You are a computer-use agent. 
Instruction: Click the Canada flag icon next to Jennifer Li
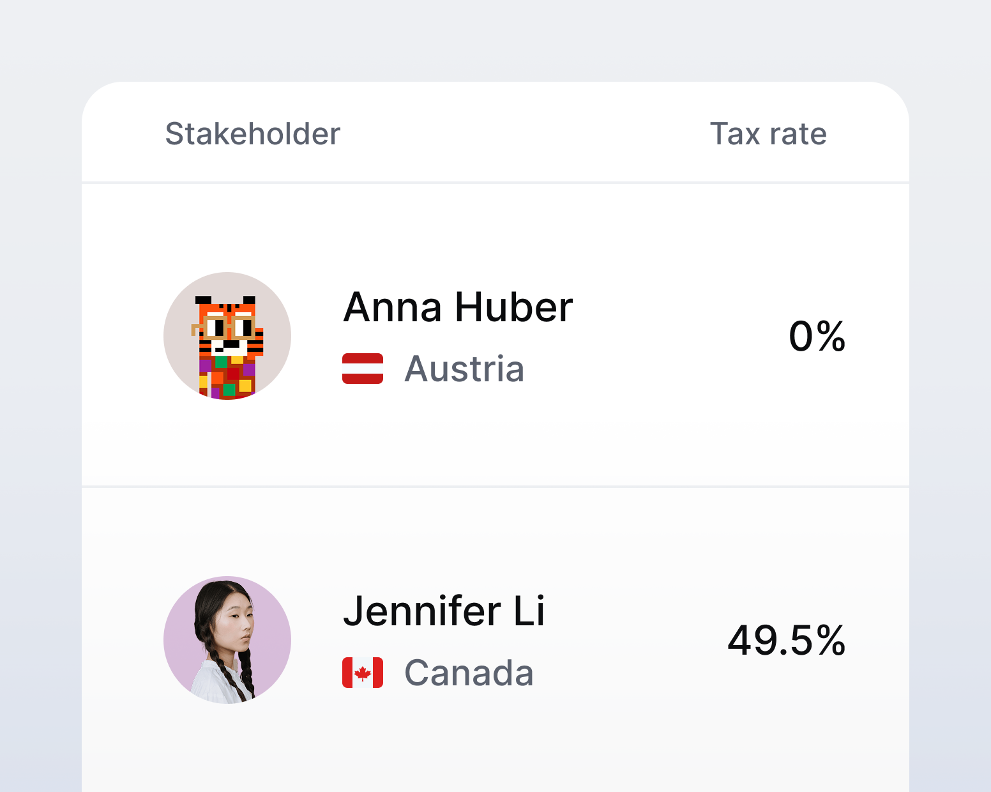[361, 673]
